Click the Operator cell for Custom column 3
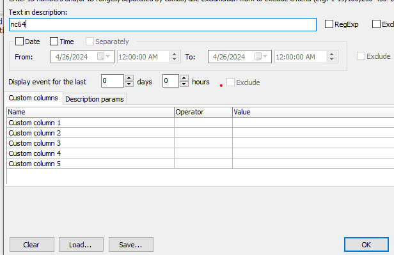This screenshot has height=255, width=394. [203, 143]
